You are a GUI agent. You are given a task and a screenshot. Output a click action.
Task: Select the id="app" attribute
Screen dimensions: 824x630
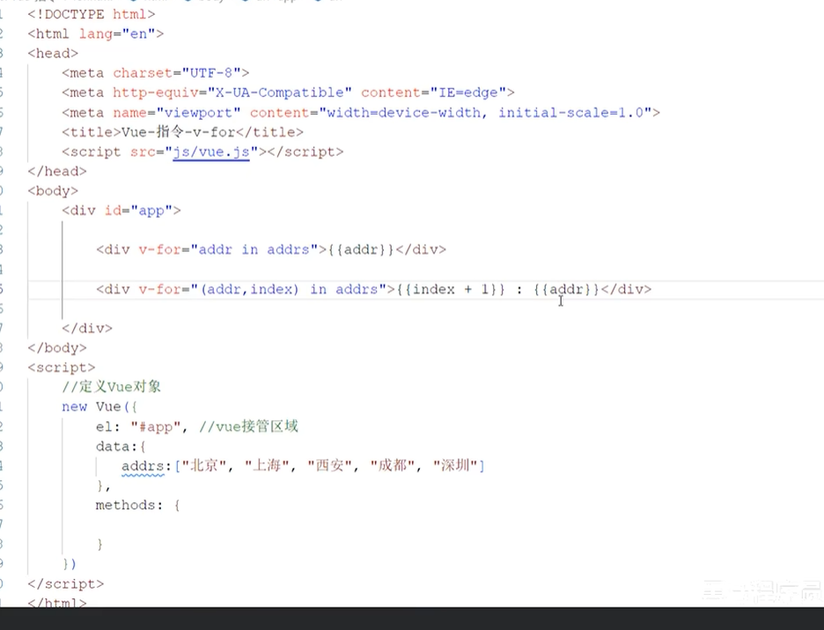(x=139, y=211)
